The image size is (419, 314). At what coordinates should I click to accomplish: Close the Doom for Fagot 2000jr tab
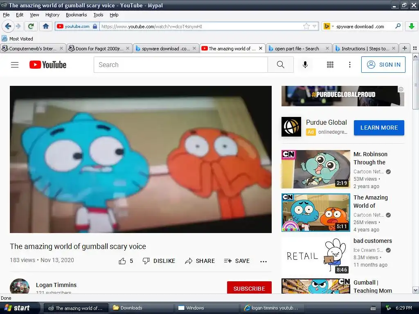coord(128,48)
